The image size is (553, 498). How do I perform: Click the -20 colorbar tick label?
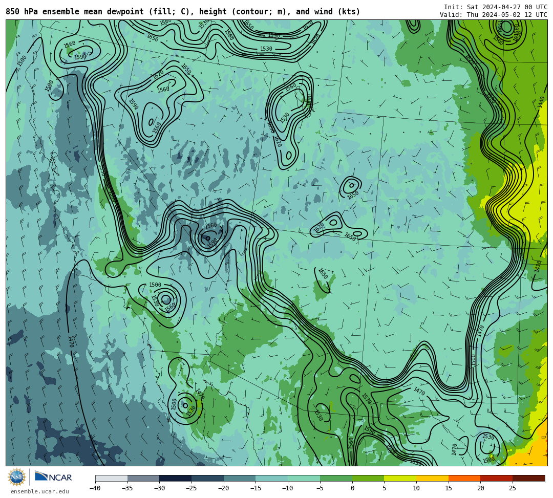coord(224,488)
